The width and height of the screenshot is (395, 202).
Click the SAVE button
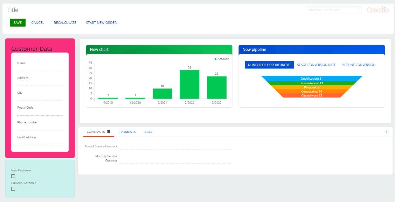[x=18, y=22]
